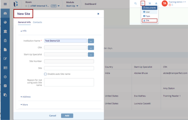Click the dashboard gauge icon in sidebar
This screenshot has height=120, width=188.
[x=5, y=14]
